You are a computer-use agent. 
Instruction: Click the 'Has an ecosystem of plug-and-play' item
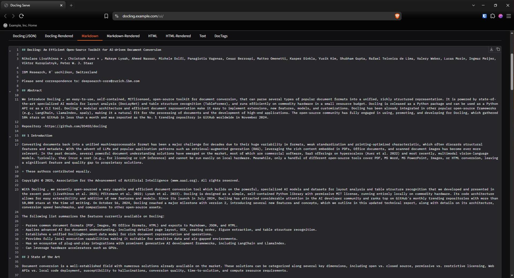tap(154, 243)
